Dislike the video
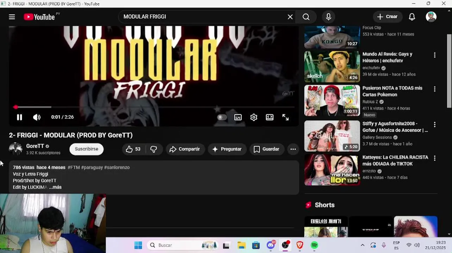 pyautogui.click(x=154, y=149)
